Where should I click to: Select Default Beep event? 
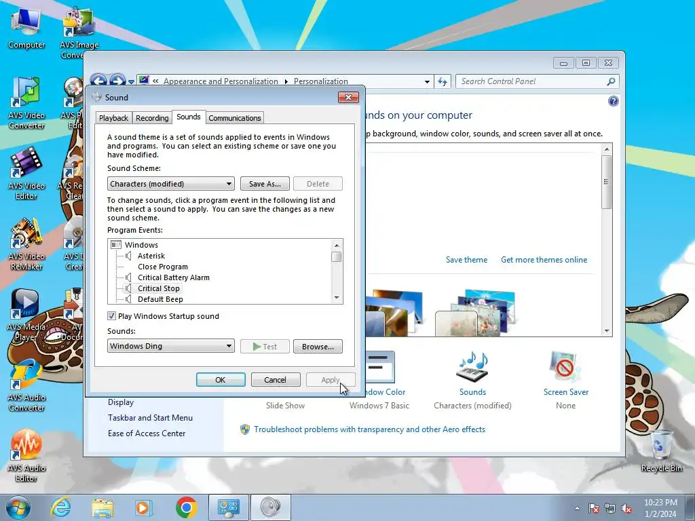pyautogui.click(x=160, y=299)
